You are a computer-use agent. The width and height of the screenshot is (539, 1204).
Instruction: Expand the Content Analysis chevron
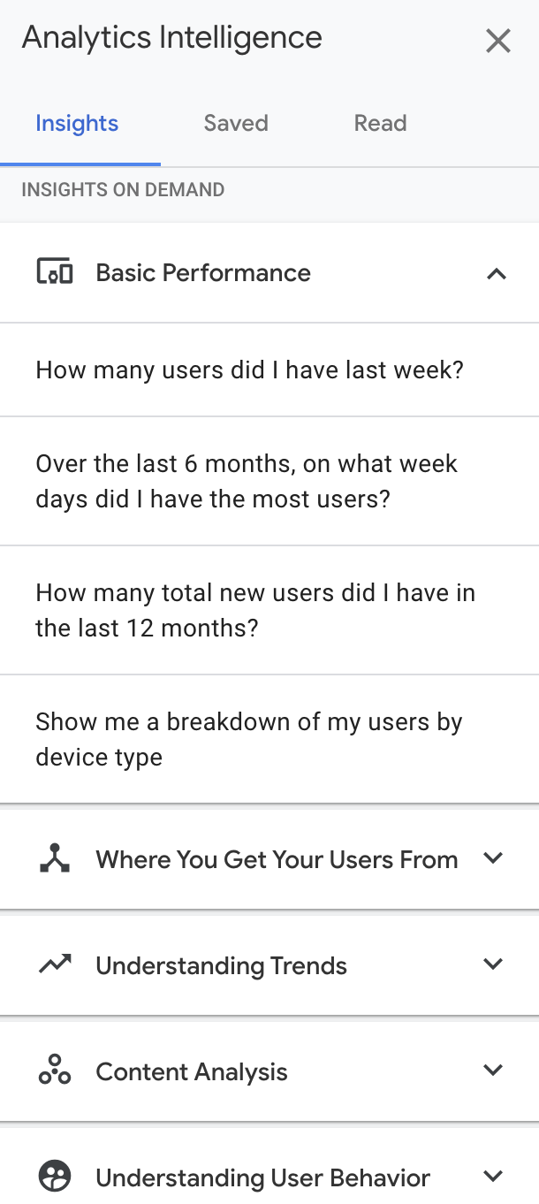click(x=494, y=1071)
